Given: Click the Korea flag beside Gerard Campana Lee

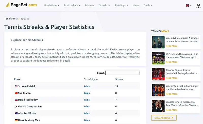Looking at the screenshot, I should click(16, 107).
